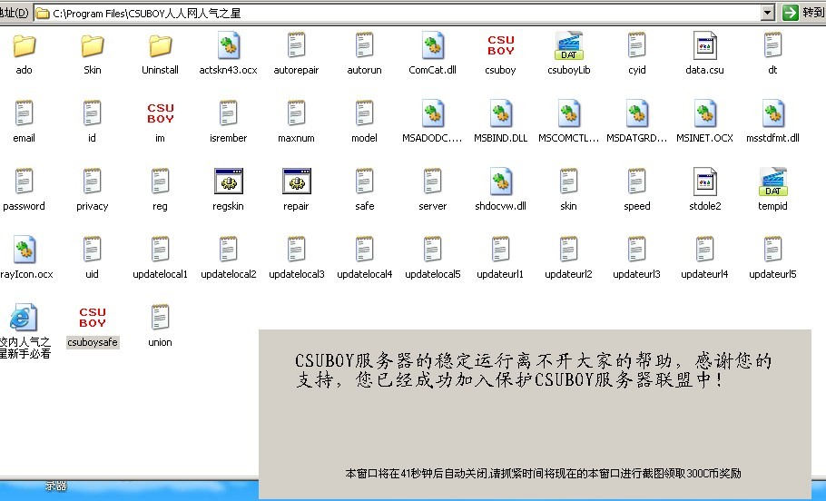Select the autorun file
Screen dimensions: 826x501
point(364,45)
